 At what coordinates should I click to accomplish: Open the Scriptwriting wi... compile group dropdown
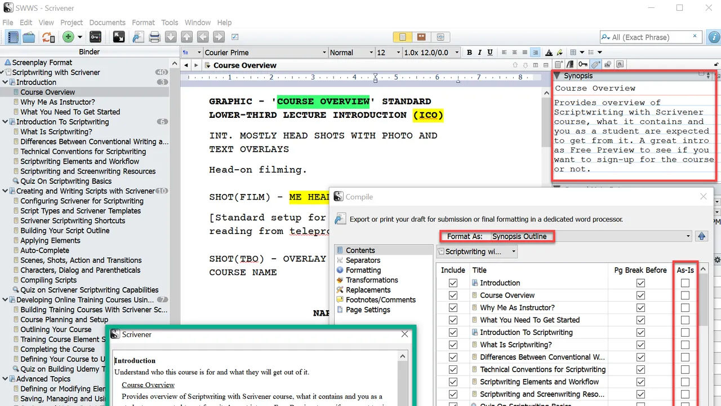click(477, 251)
